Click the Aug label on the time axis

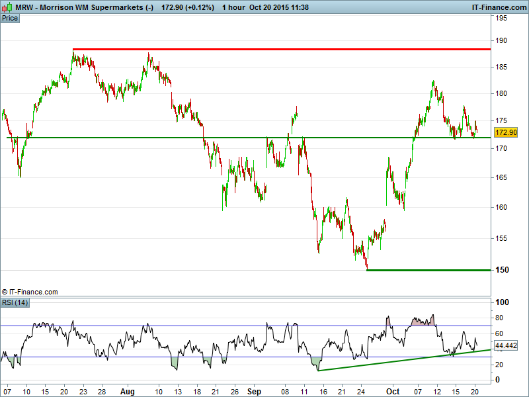(x=128, y=391)
